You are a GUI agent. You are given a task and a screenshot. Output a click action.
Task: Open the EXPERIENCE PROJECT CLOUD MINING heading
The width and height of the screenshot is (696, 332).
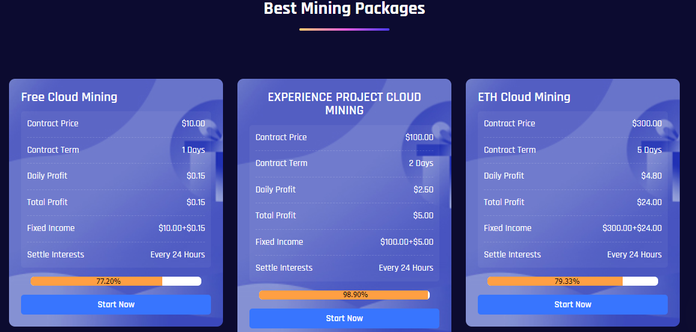click(x=344, y=103)
